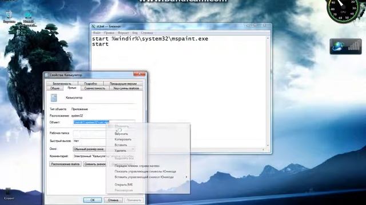Click the Отмена button in properties
The width and height of the screenshot is (366, 205).
click(x=113, y=200)
